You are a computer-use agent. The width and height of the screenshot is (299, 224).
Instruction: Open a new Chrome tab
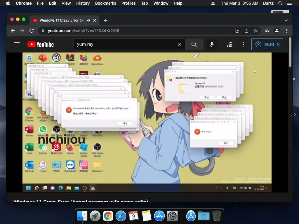[x=106, y=20]
